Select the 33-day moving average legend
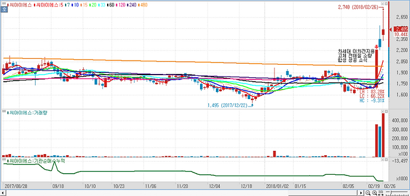410x196 pixels. 102,5
